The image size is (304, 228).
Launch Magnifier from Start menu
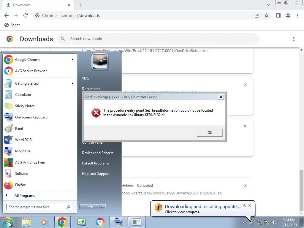pyautogui.click(x=40, y=151)
